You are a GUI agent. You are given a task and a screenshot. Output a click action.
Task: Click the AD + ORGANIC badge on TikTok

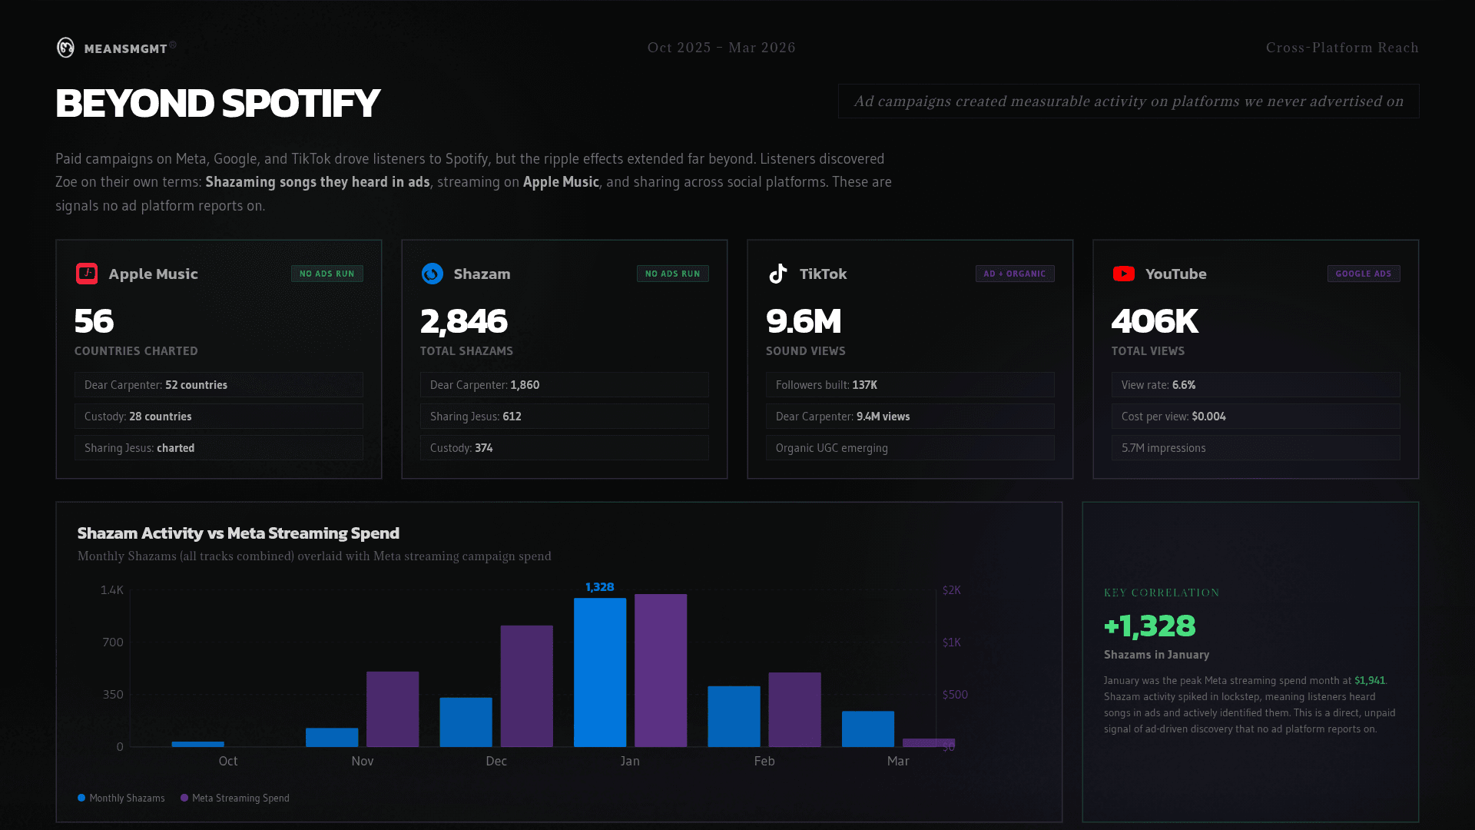pyautogui.click(x=1015, y=274)
